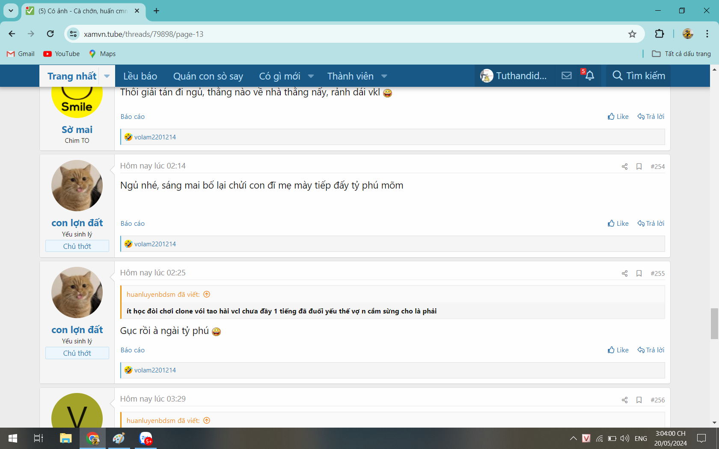Open the notifications bell with 5 alerts

589,76
